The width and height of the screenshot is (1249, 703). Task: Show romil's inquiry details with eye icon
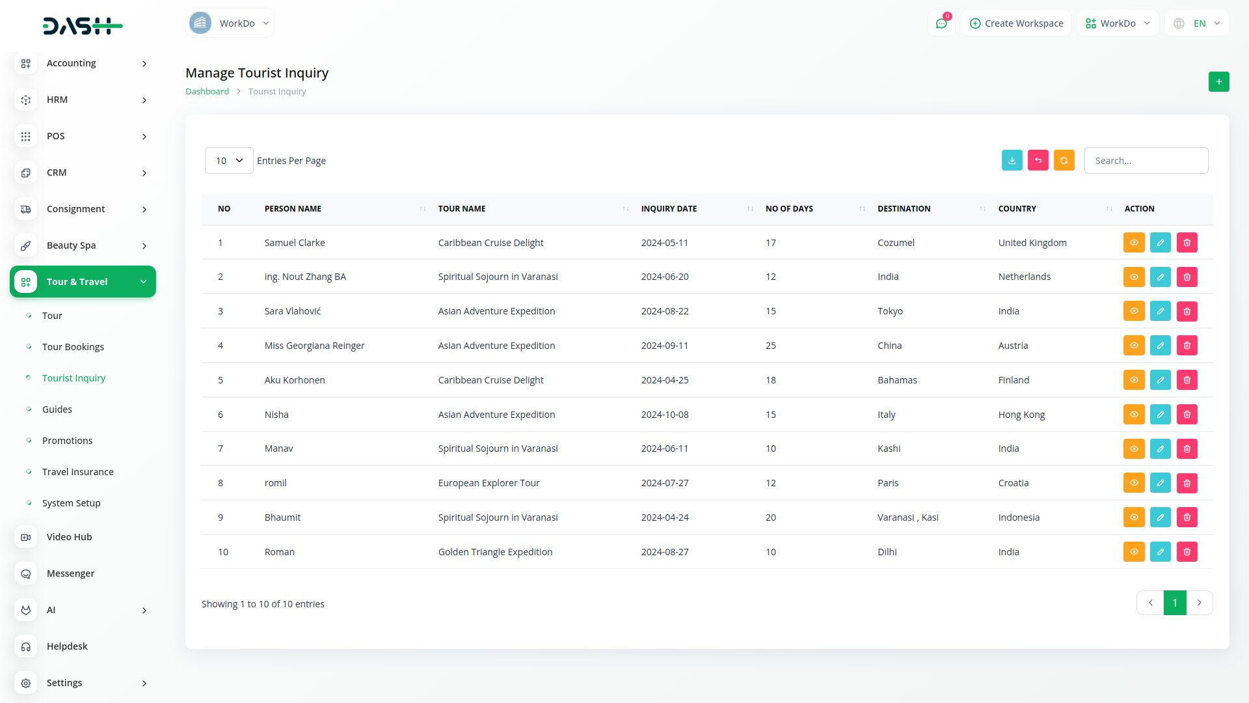[x=1133, y=483]
